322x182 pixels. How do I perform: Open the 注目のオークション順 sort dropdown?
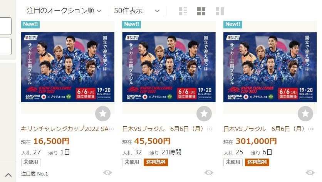[64, 11]
